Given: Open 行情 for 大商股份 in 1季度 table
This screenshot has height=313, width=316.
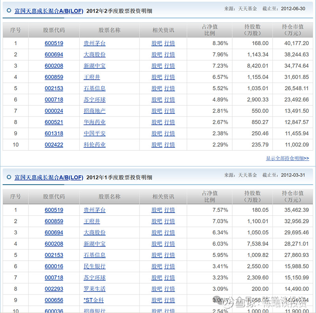Looking at the screenshot, I should coord(169,233).
